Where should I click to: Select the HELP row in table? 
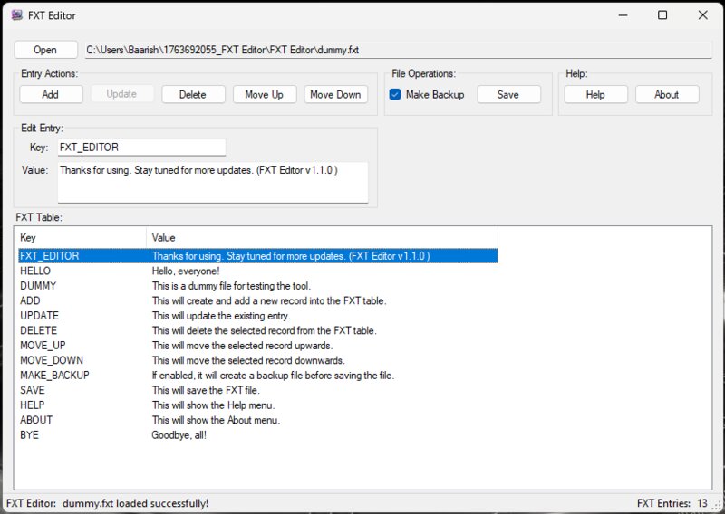258,405
